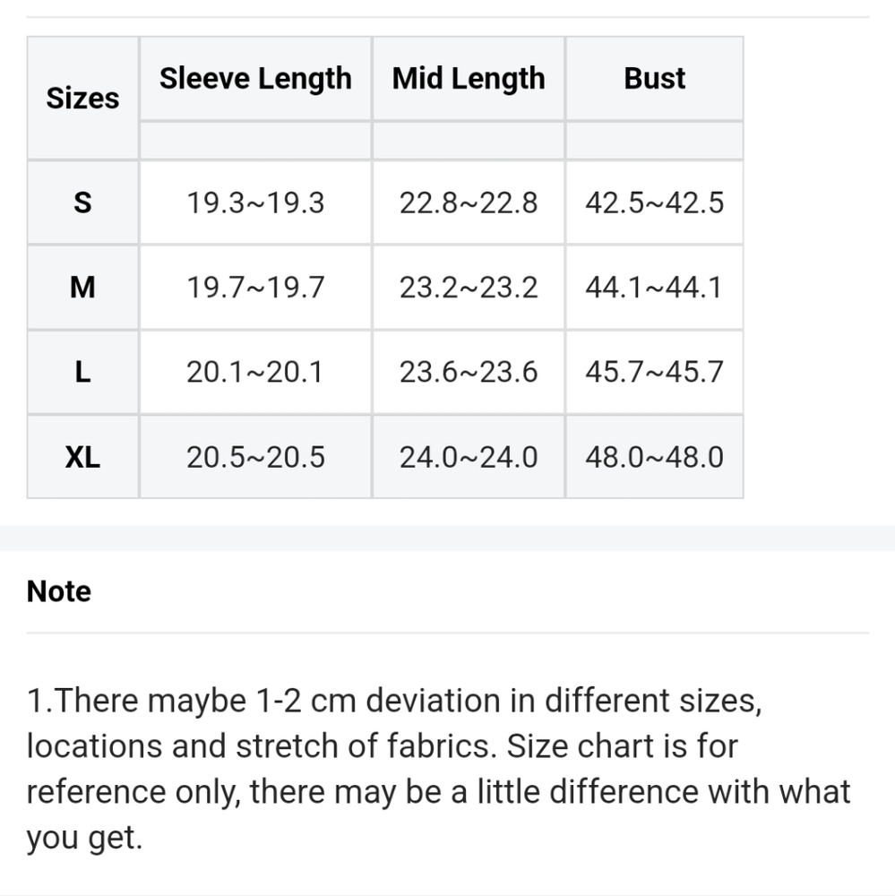Viewport: 895px width, 896px height.
Task: Click mid length value 24.0~24.0
Action: [469, 457]
